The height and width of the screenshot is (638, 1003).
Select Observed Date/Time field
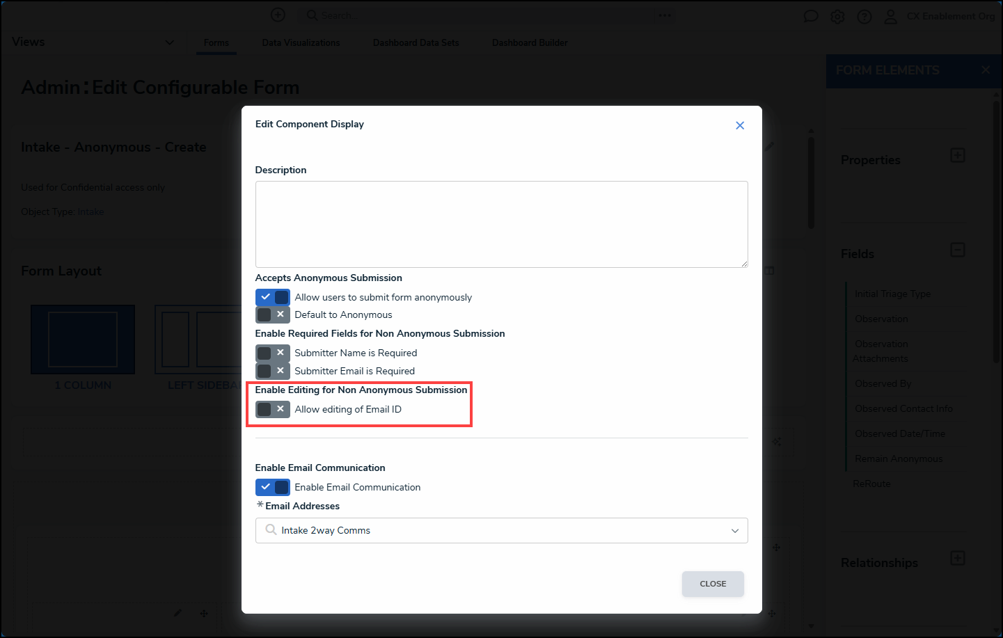[x=900, y=433]
